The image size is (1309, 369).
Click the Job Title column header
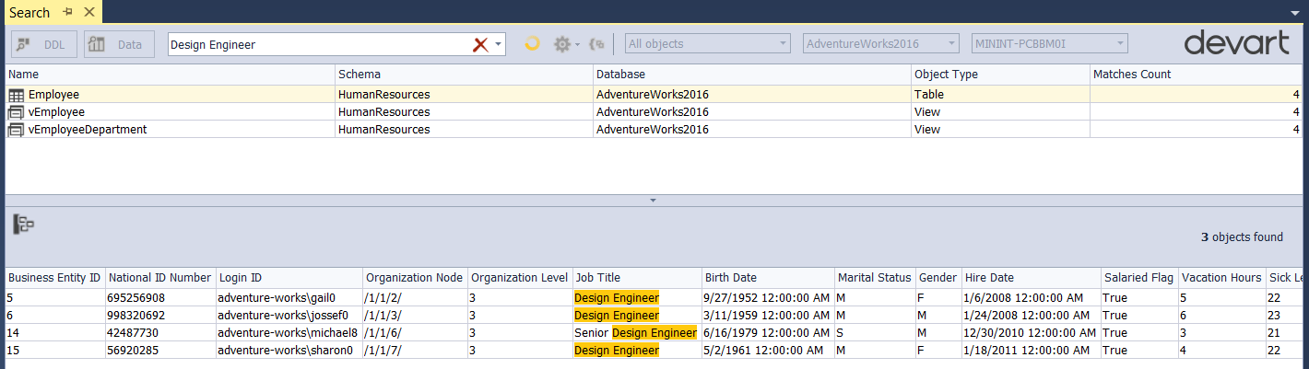(636, 277)
